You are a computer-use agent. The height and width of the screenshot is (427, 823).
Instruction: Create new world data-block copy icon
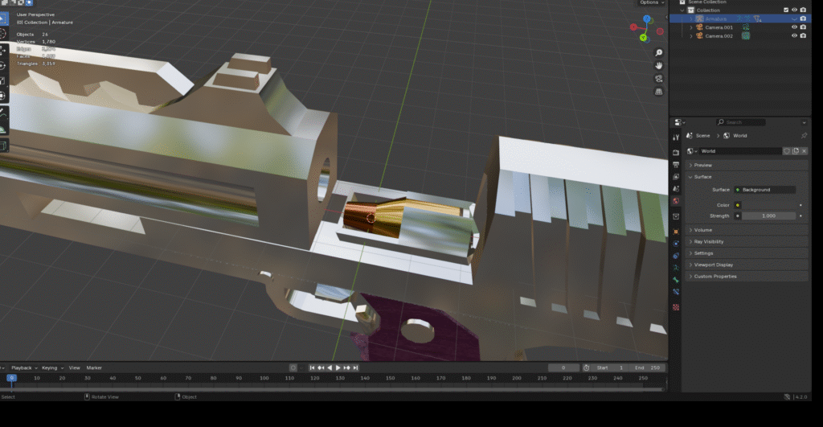coord(795,151)
